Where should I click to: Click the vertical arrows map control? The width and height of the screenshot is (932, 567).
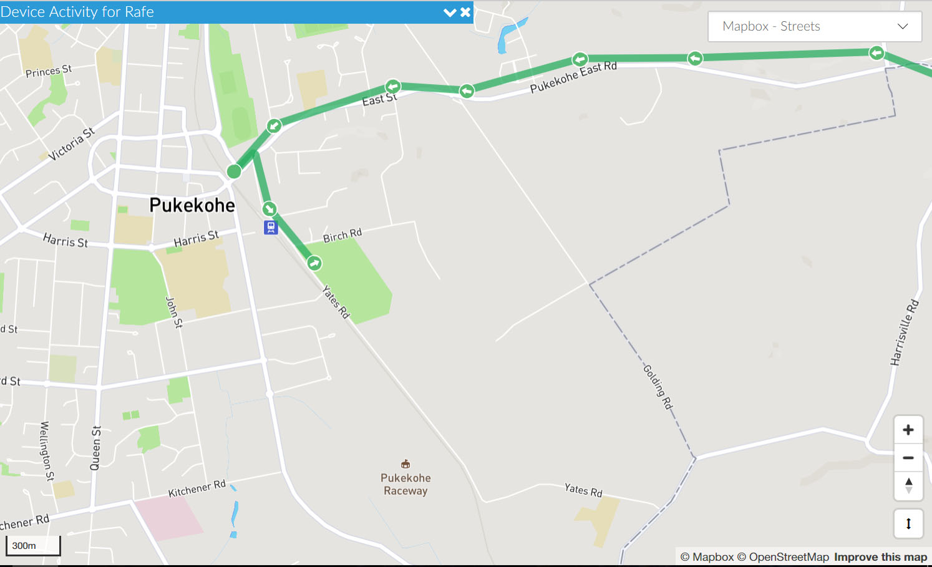point(908,523)
